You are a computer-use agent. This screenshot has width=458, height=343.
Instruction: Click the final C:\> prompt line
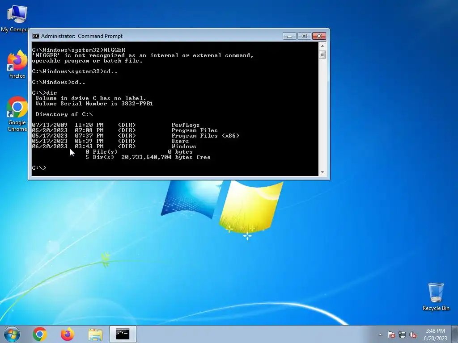tap(39, 168)
